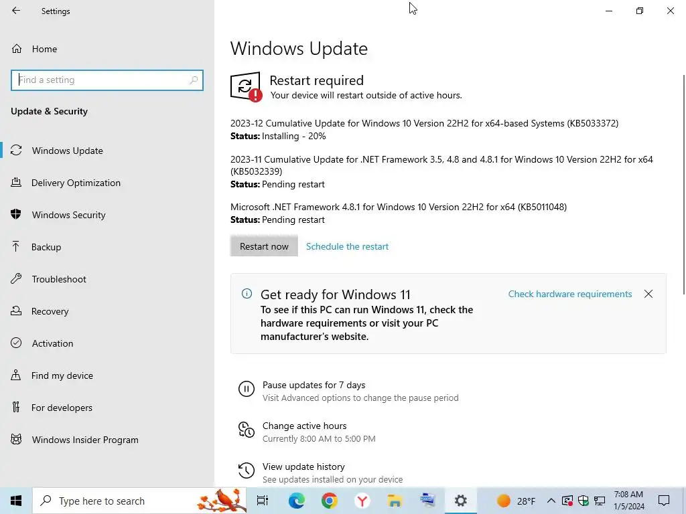
Task: Click the Restart now button
Action: point(264,246)
